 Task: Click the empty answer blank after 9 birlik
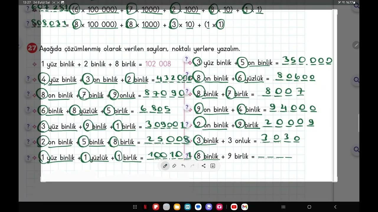coord(275,157)
